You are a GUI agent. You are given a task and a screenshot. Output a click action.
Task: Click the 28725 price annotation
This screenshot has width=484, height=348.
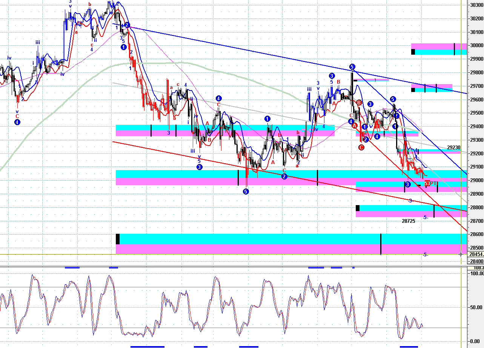click(x=408, y=221)
